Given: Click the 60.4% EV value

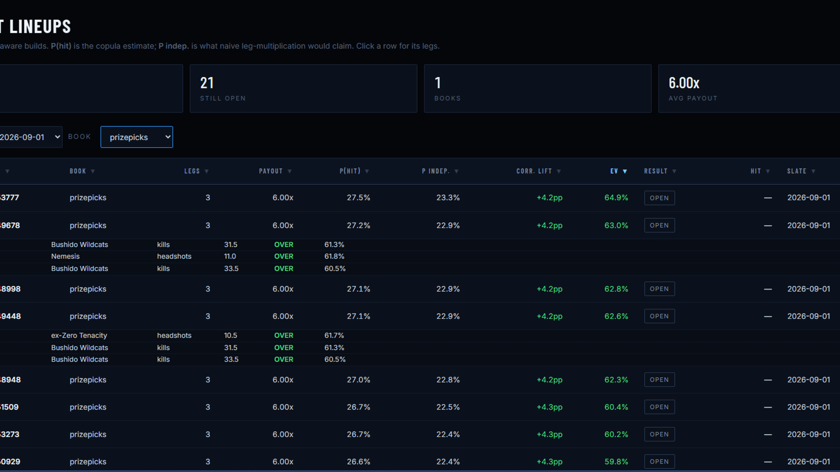Looking at the screenshot, I should (x=616, y=407).
